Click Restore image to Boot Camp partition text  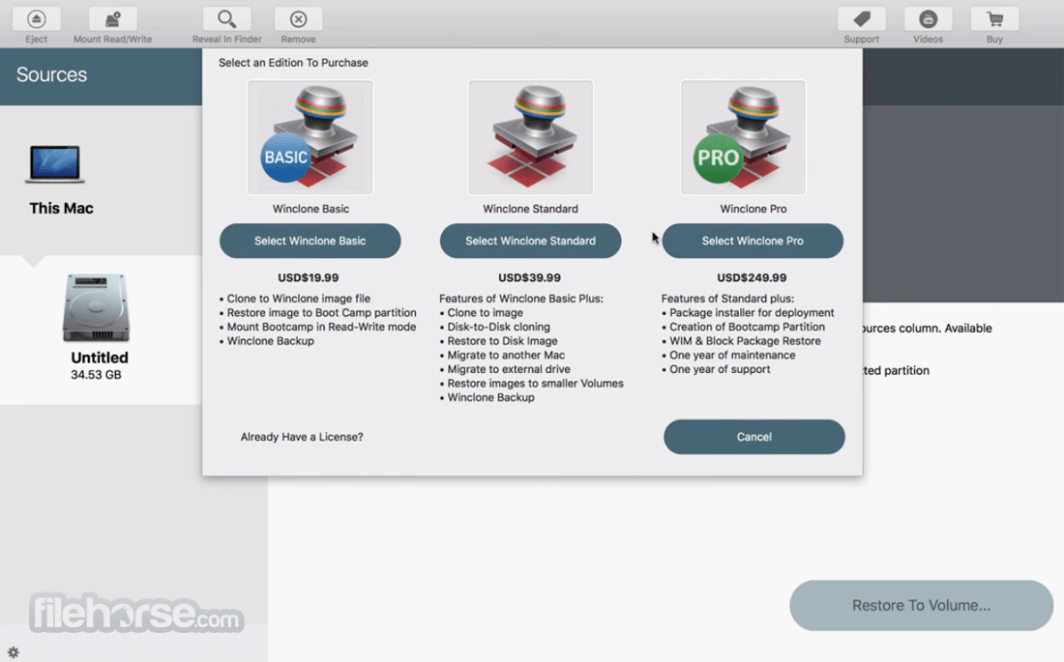click(322, 313)
